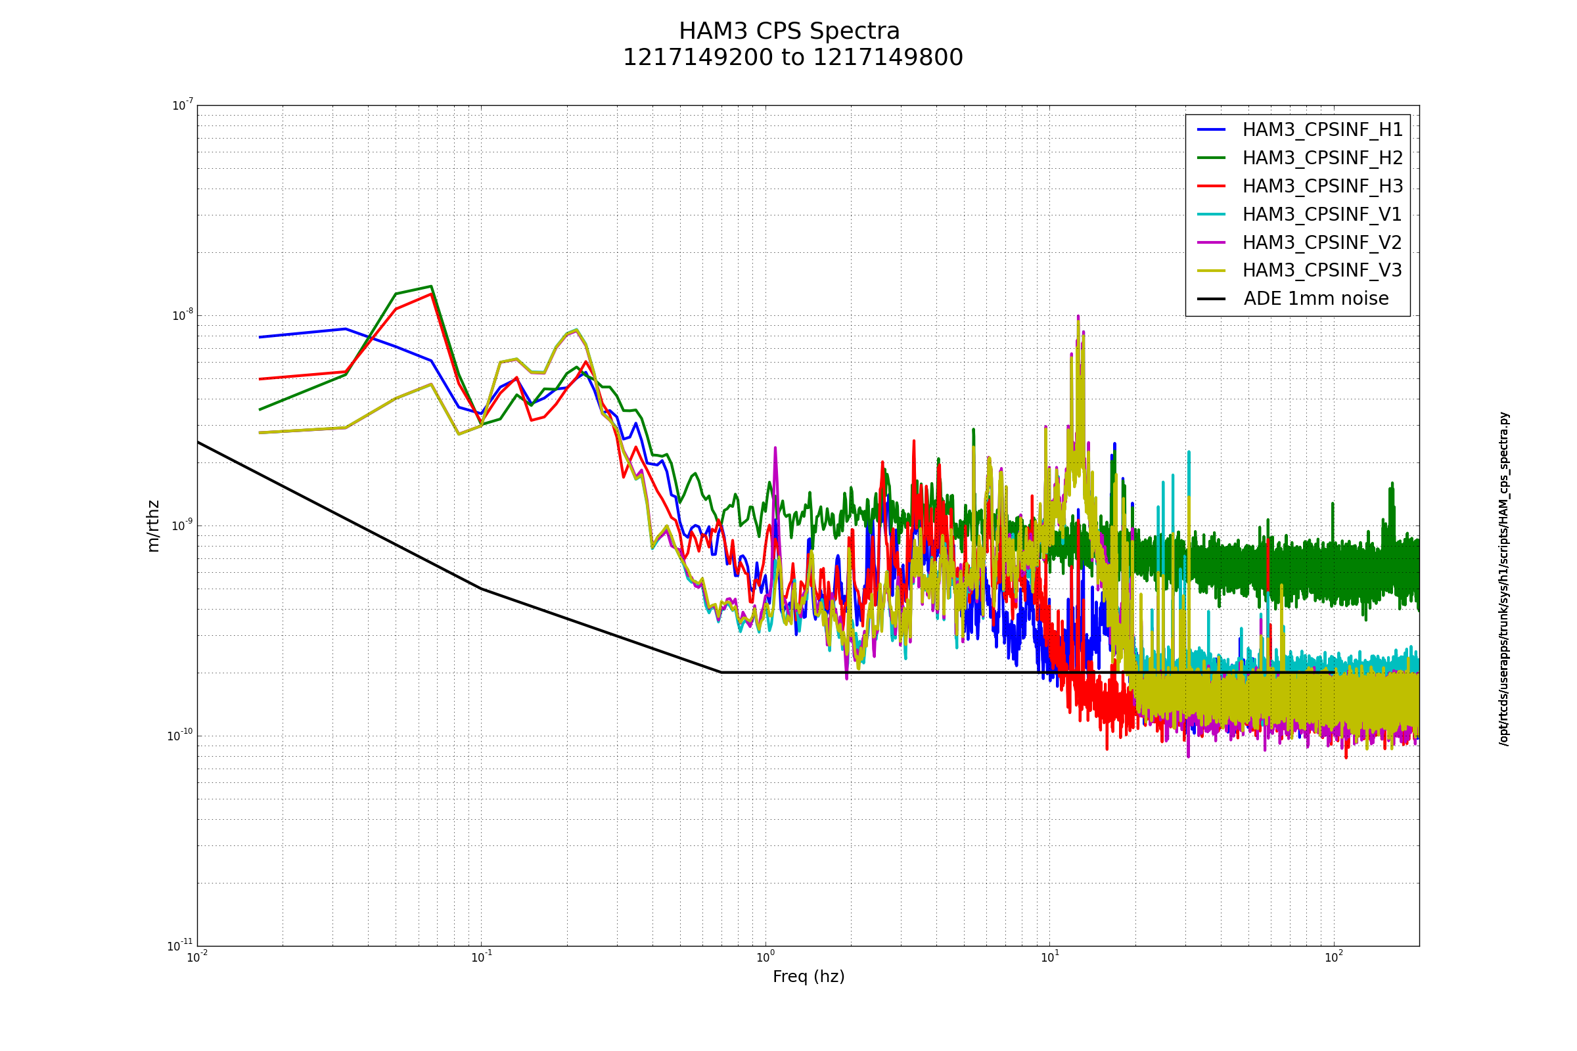Viewport: 1577px width, 1051px height.
Task: Click the x-axis tick label 10^-1
Action: coord(482,958)
